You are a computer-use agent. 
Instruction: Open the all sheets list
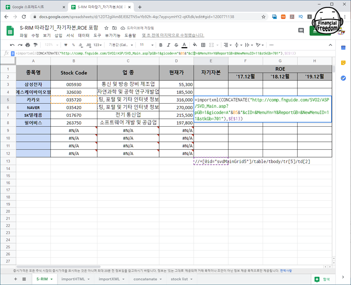tap(24, 279)
